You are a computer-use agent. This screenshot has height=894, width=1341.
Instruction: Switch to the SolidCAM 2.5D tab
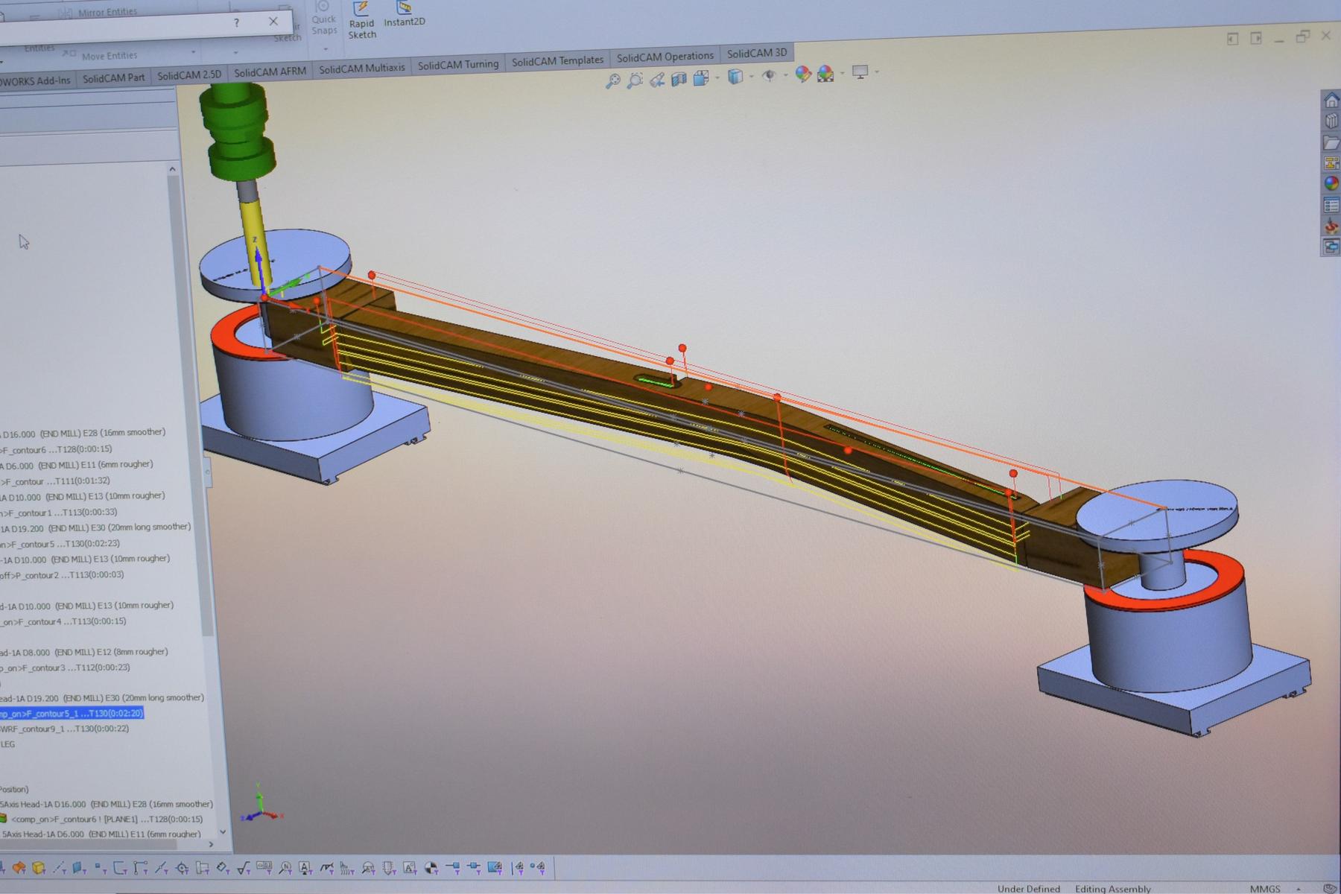(x=189, y=74)
